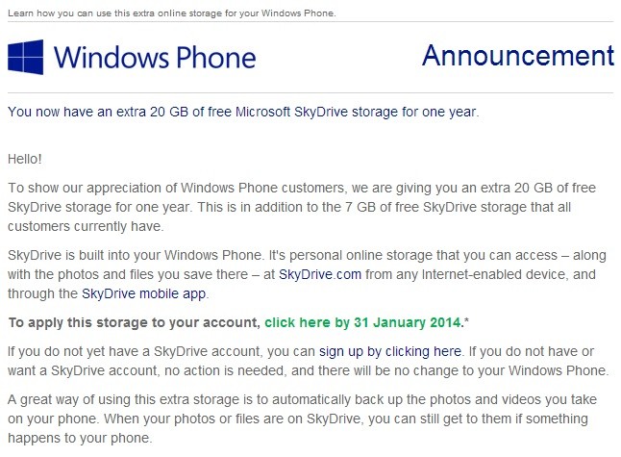Screen dimensions: 621x457
Task: Click the paragraph starting 'A great way'
Action: [302, 419]
